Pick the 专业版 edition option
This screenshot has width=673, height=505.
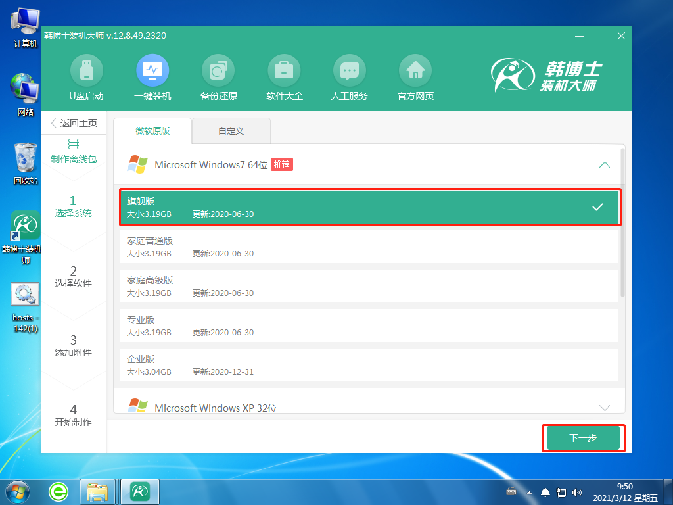[369, 325]
